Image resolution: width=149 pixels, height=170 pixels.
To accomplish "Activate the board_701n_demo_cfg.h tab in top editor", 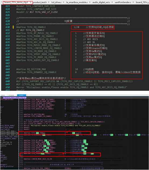I will click(x=16, y=2).
